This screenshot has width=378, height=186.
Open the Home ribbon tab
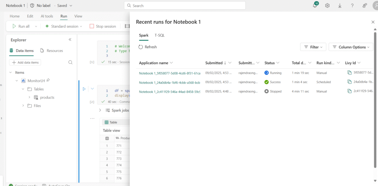click(x=15, y=16)
